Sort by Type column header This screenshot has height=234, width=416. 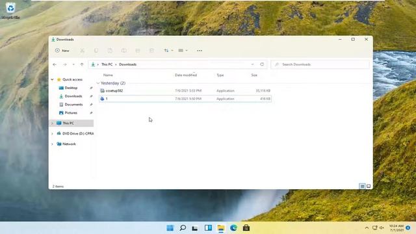(x=220, y=75)
